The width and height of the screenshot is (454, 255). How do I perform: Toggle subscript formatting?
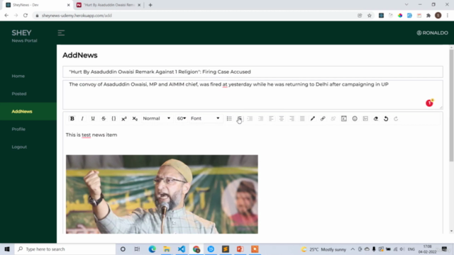(x=135, y=118)
